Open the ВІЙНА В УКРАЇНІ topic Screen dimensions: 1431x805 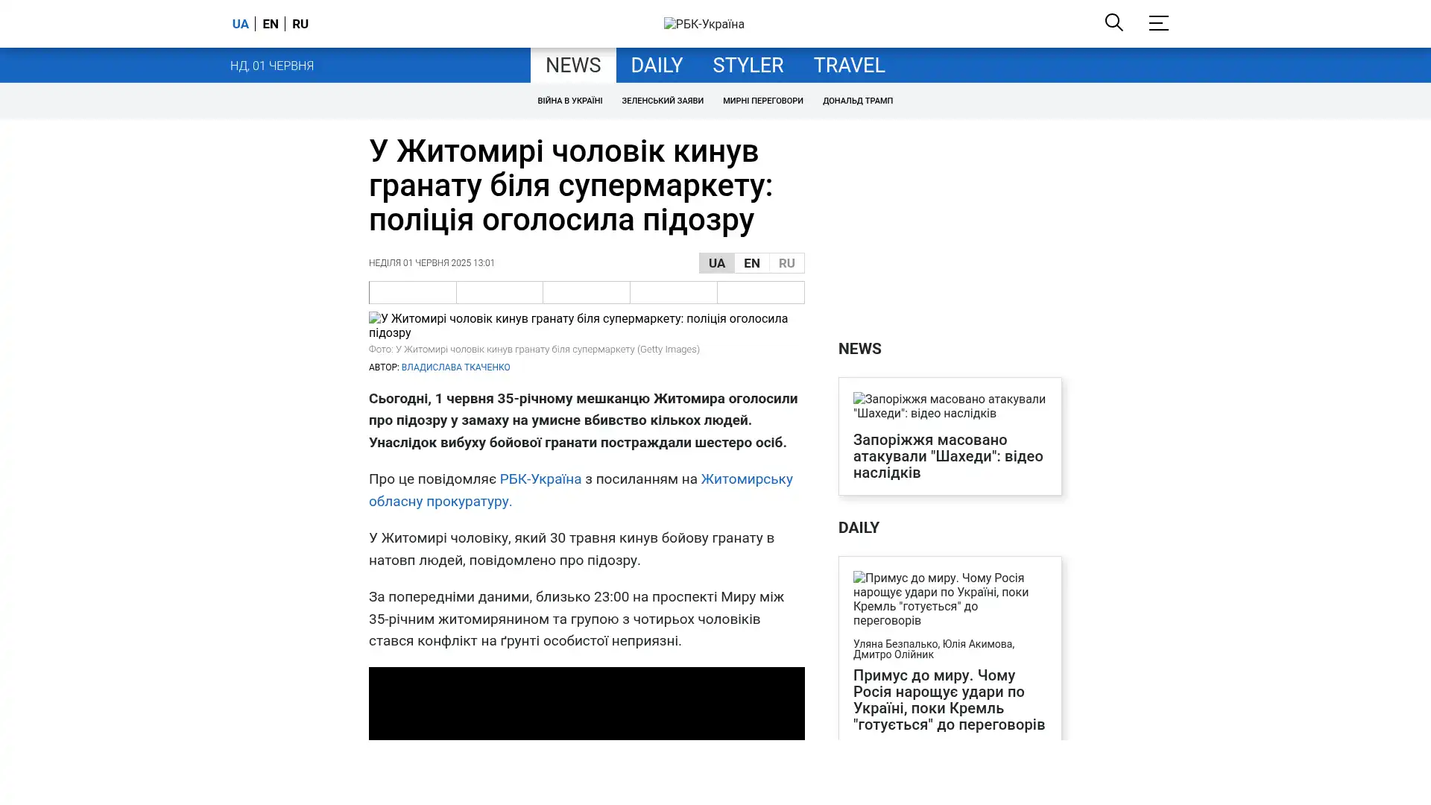click(x=569, y=101)
